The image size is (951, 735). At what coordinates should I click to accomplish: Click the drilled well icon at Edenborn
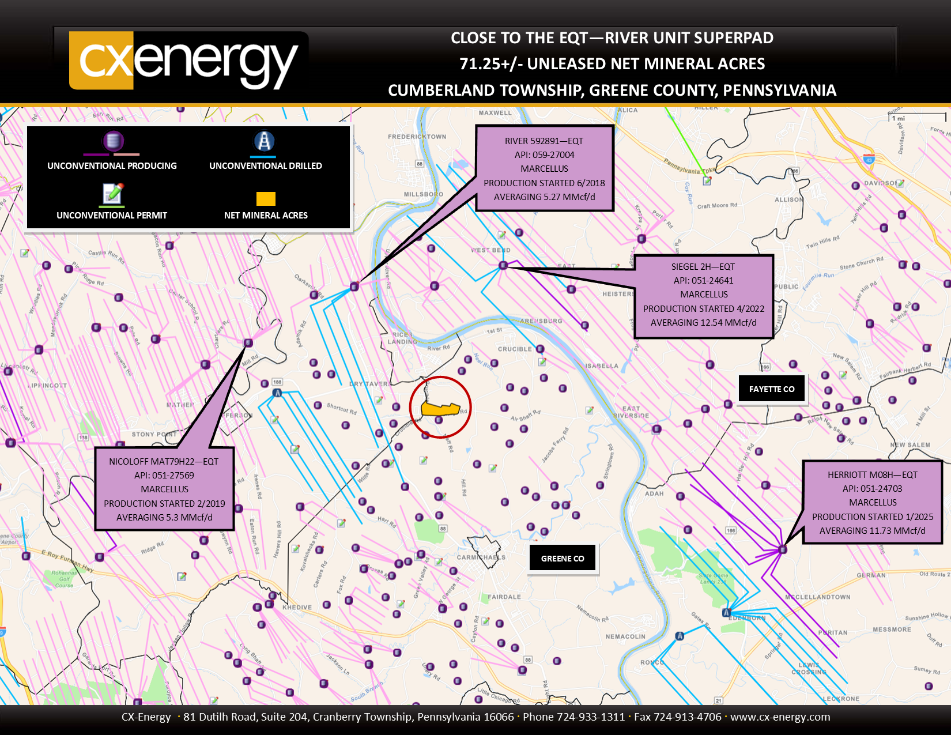[727, 612]
